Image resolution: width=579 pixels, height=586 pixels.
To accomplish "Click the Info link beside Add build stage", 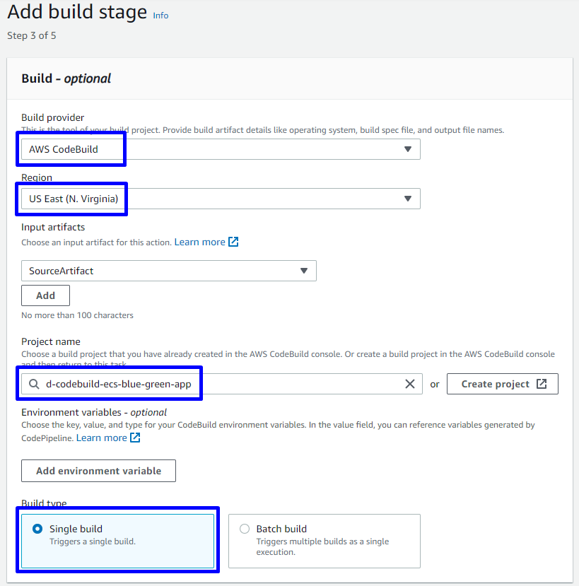I will pos(160,15).
